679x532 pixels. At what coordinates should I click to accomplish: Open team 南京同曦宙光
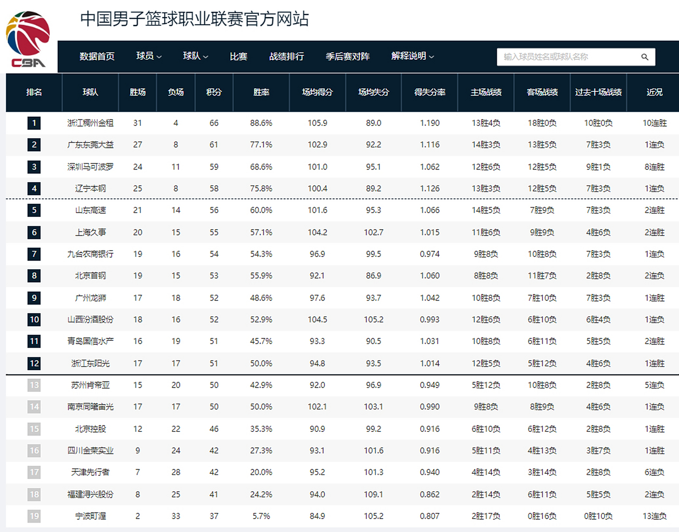[x=91, y=407]
